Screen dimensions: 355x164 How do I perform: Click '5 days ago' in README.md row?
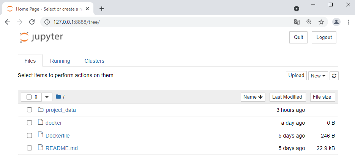(292, 148)
